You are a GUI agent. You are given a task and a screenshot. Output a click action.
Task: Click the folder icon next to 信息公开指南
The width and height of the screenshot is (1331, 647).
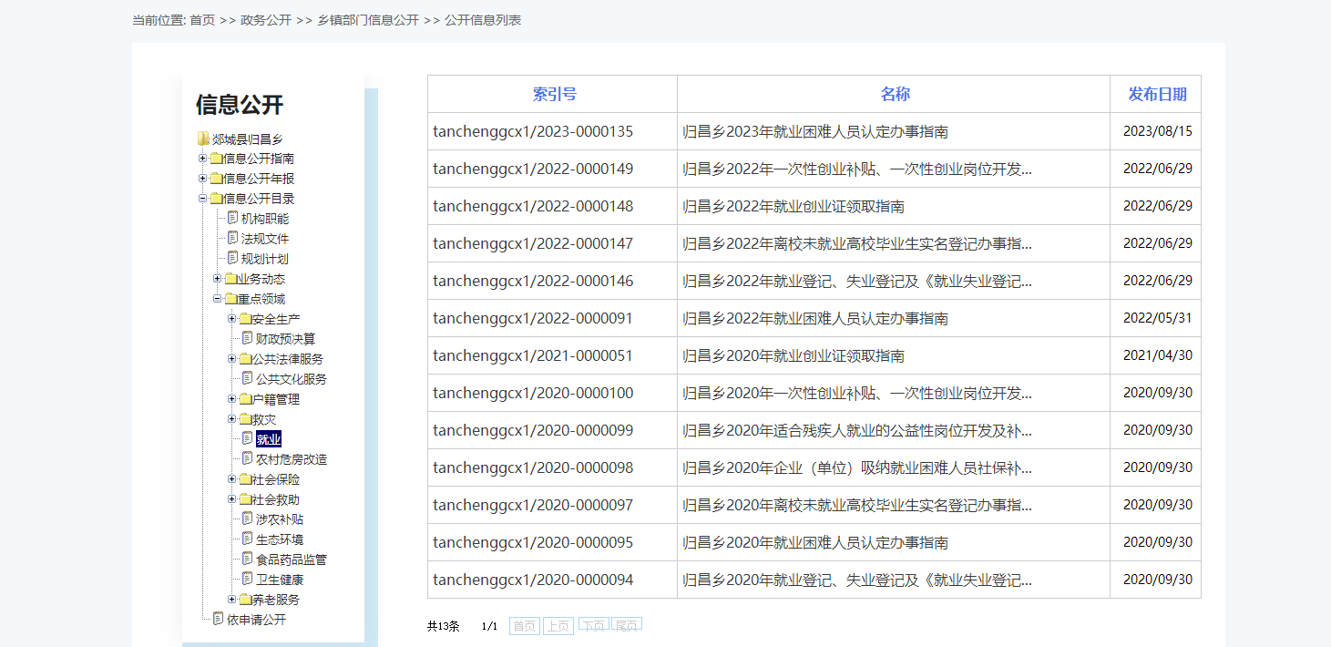click(216, 159)
